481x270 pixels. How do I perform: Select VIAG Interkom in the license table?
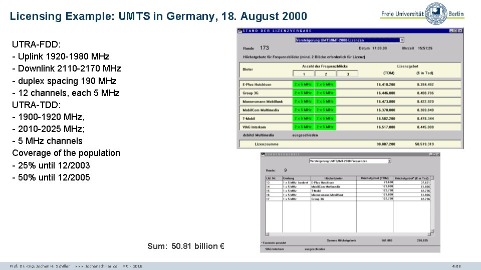coord(254,127)
